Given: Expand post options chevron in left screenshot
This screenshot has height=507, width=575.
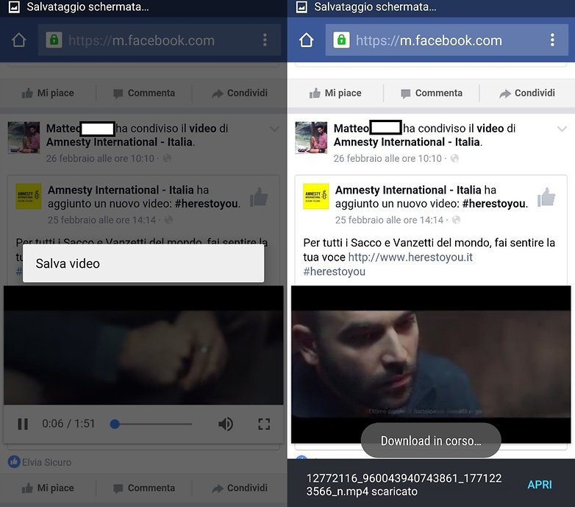Looking at the screenshot, I should coord(274,129).
